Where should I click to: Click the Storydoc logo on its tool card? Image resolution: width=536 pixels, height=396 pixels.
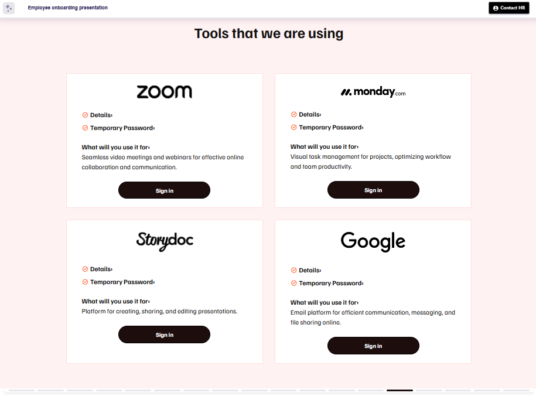[x=164, y=241]
